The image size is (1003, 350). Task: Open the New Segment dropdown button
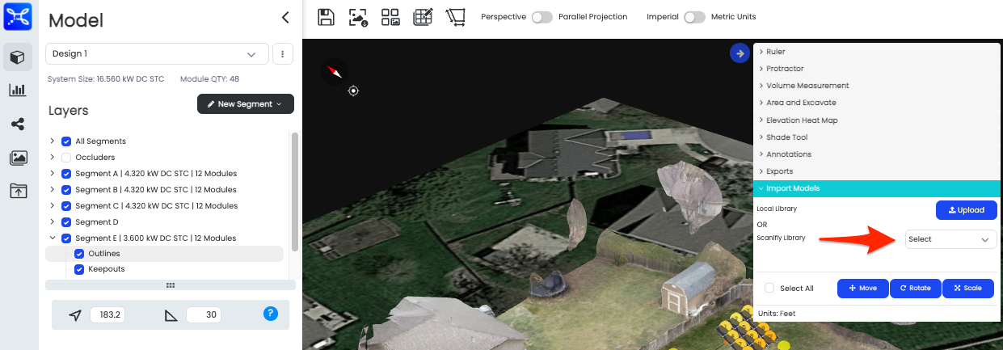click(246, 104)
